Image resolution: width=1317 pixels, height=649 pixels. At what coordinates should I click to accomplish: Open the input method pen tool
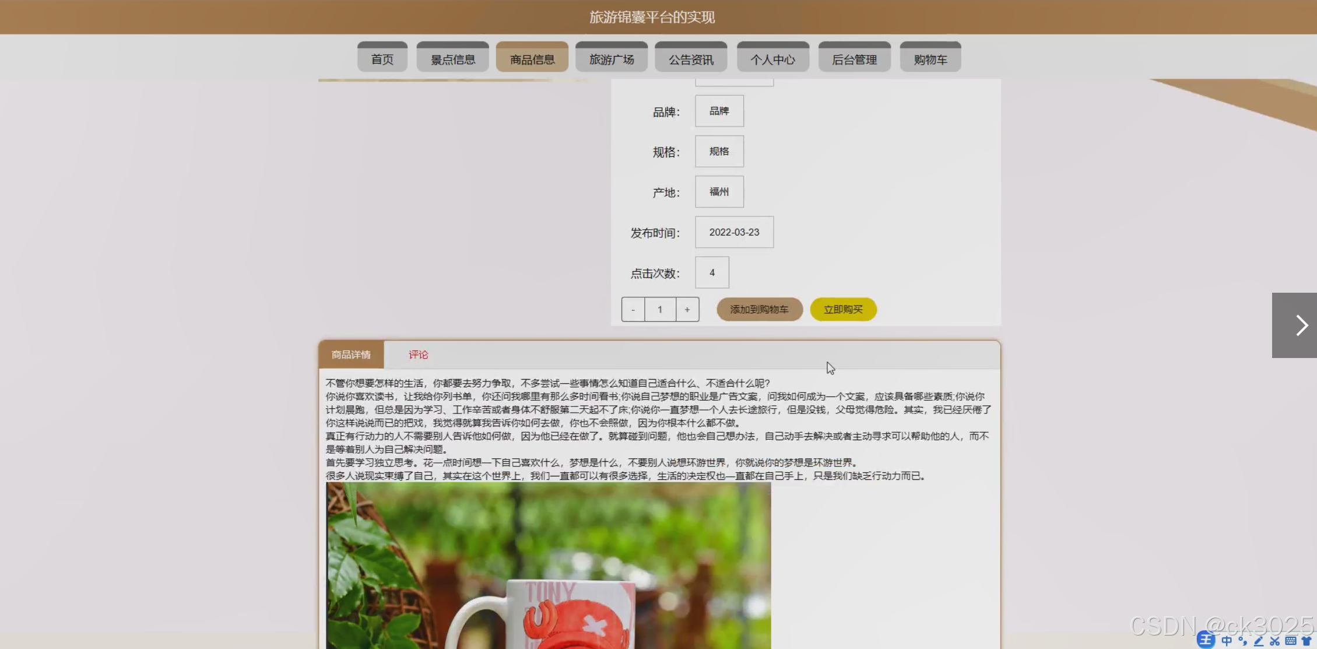[1259, 641]
